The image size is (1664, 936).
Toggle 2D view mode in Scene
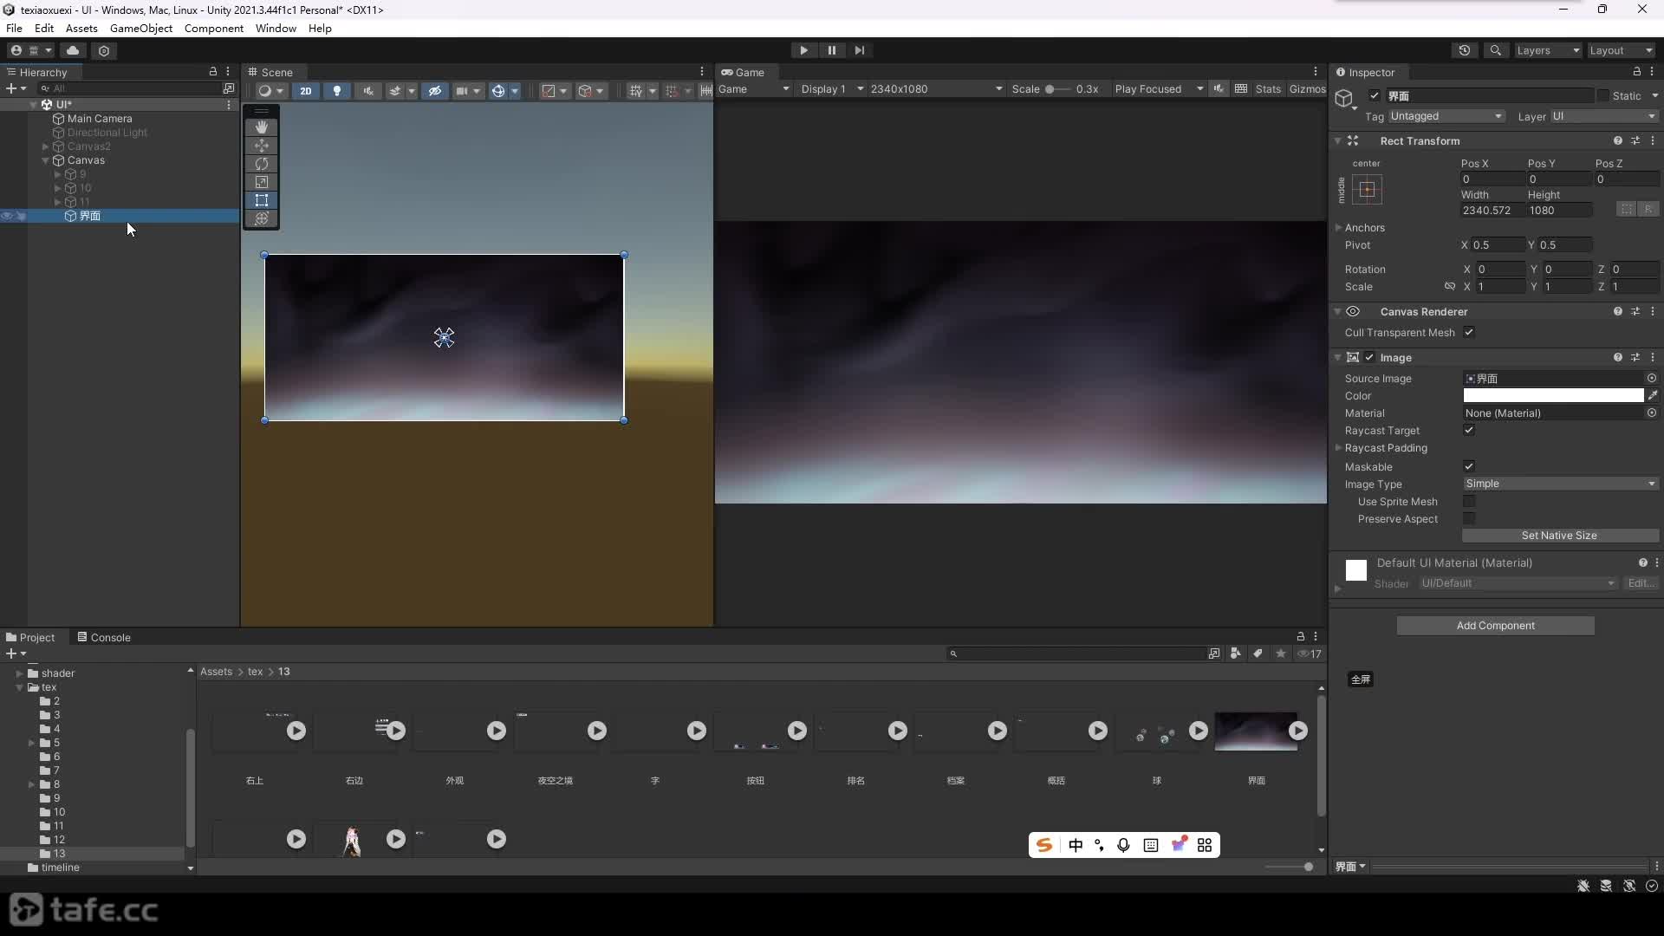click(306, 90)
